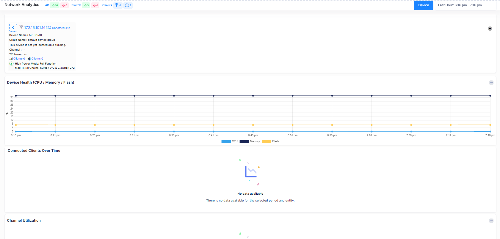Screen dimensions: 500x239
Task: Click the wireless clients Wi-Fi badge
Action: click(118, 5)
